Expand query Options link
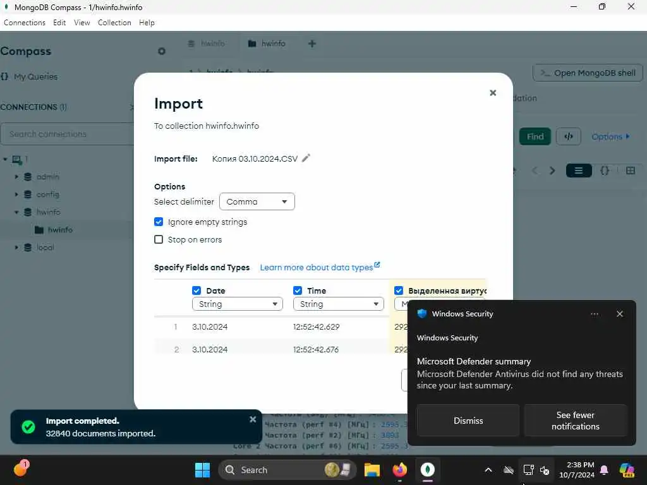Image resolution: width=647 pixels, height=485 pixels. [x=610, y=136]
